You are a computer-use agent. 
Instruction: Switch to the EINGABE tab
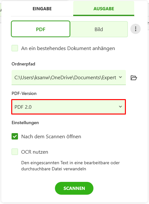coord(42,9)
